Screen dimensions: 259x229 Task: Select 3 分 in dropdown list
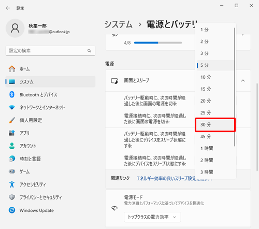click(215, 53)
